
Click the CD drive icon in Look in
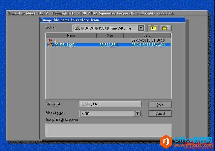point(78,28)
